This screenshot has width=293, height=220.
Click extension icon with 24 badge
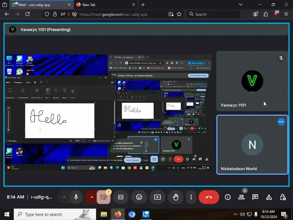276,14
